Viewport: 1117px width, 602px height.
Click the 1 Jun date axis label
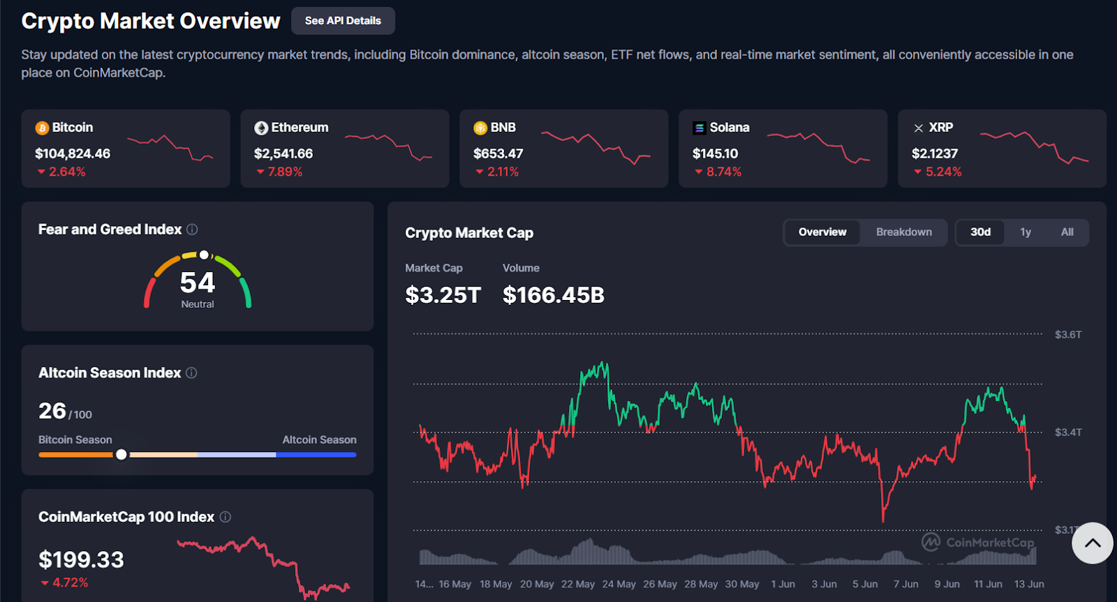(783, 585)
